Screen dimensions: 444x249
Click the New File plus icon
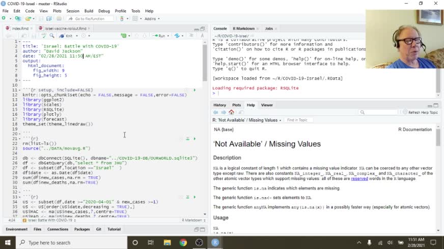tap(4, 18)
